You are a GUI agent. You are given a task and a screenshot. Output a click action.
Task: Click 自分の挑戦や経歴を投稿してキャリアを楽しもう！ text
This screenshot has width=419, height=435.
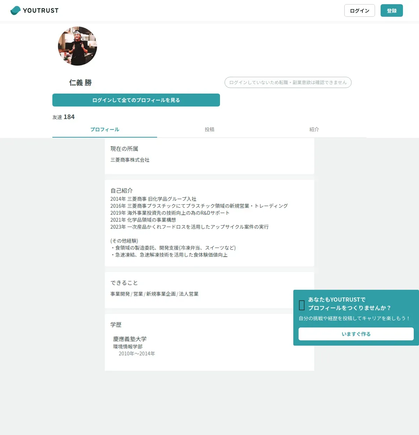tap(354, 318)
